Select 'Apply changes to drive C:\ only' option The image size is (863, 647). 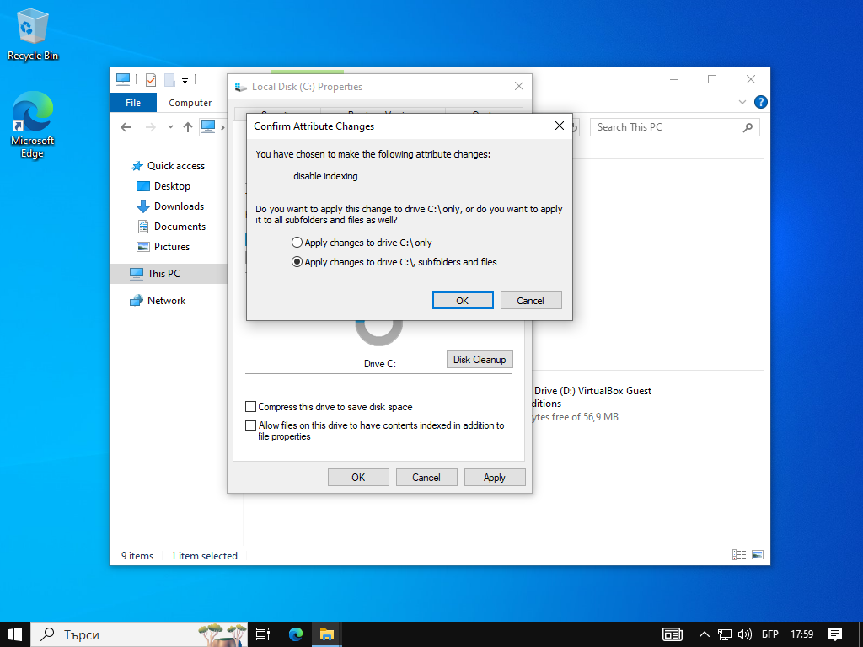coord(297,243)
